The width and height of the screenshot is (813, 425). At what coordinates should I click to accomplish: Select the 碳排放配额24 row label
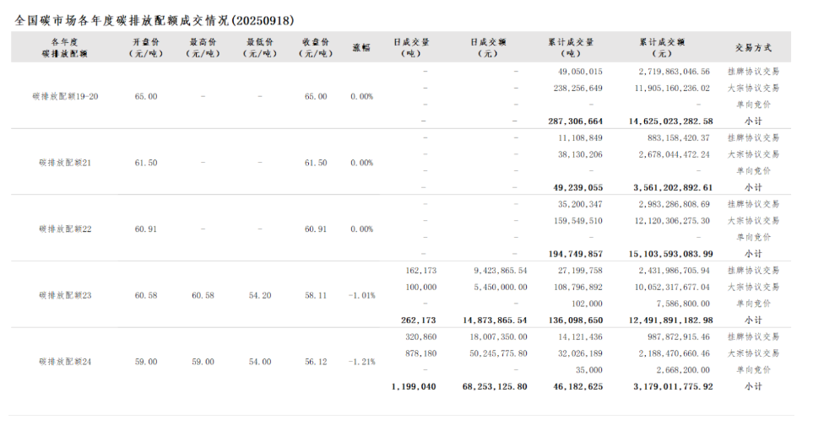click(x=65, y=361)
